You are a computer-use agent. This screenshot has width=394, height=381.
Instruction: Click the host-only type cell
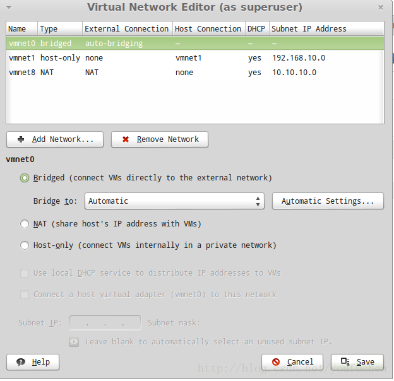60,58
